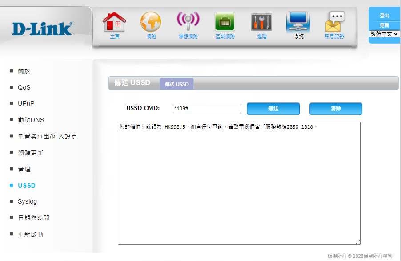The height and width of the screenshot is (261, 401).
Task: Open the 系統 computer monitor icon
Action: [298, 22]
